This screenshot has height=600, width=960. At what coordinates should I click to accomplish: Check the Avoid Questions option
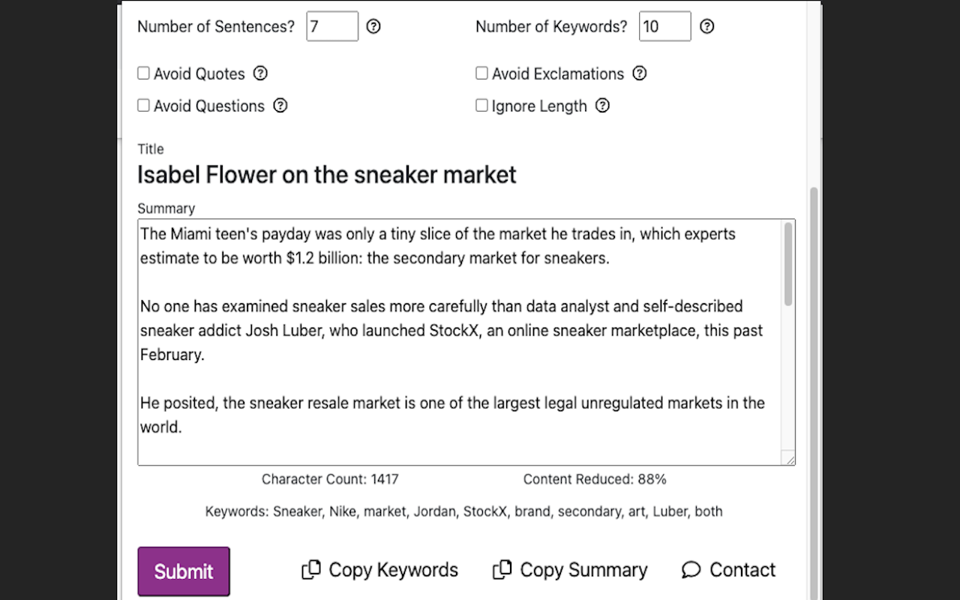[x=143, y=106]
